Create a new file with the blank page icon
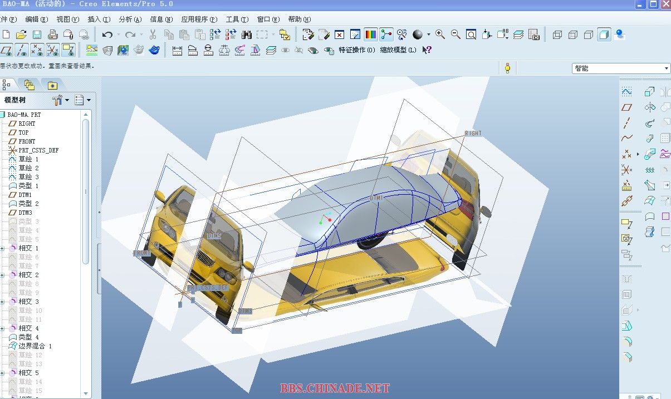This screenshot has width=671, height=399. 6,35
